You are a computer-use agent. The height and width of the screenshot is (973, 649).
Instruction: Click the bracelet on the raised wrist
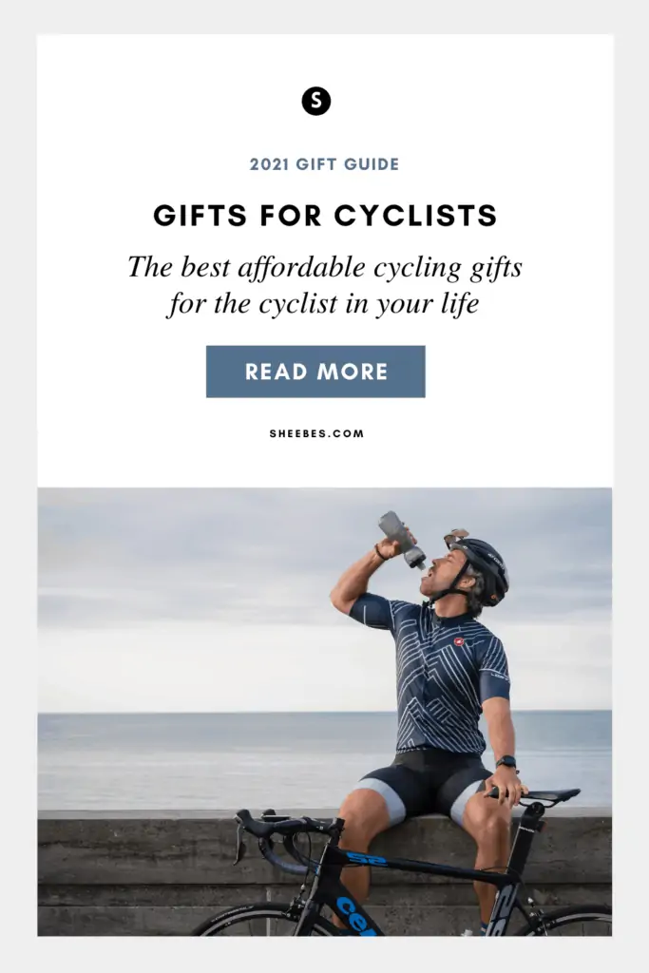pyautogui.click(x=380, y=551)
